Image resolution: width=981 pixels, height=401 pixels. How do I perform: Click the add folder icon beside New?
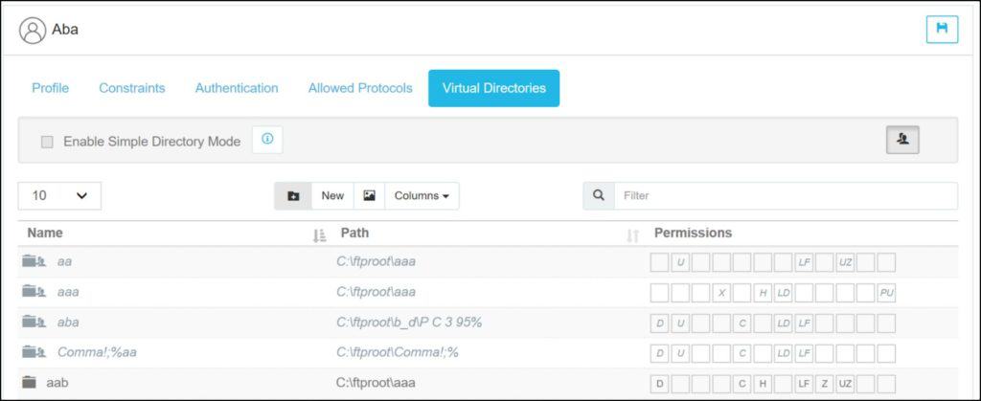[293, 196]
